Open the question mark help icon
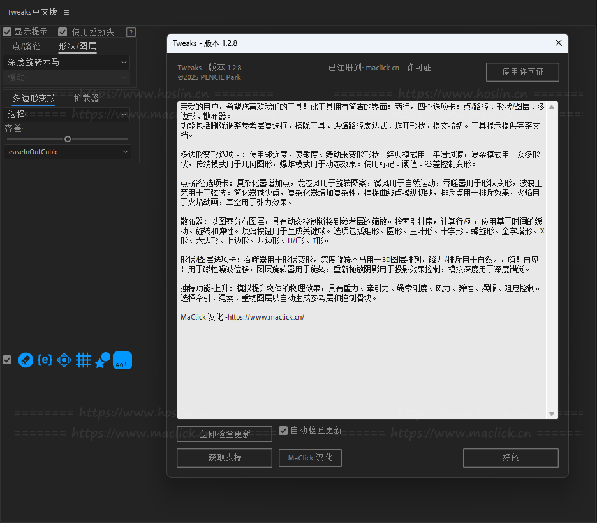Image resolution: width=597 pixels, height=523 pixels. coord(131,32)
